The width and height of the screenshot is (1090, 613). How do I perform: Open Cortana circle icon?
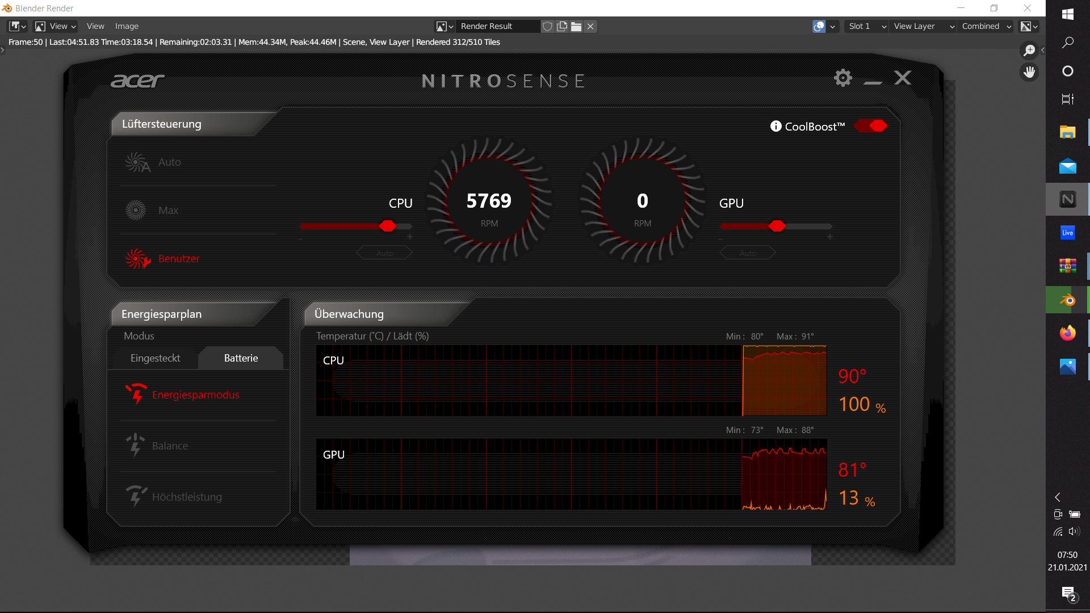(x=1067, y=71)
